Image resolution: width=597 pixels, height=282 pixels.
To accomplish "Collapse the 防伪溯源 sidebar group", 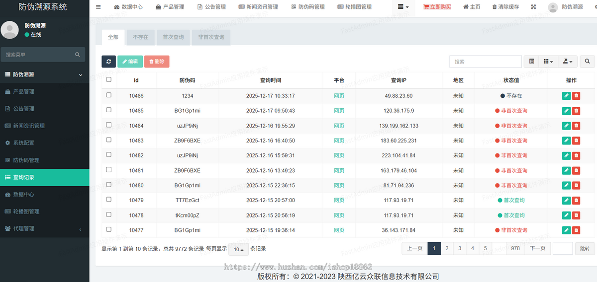I will 45,74.
